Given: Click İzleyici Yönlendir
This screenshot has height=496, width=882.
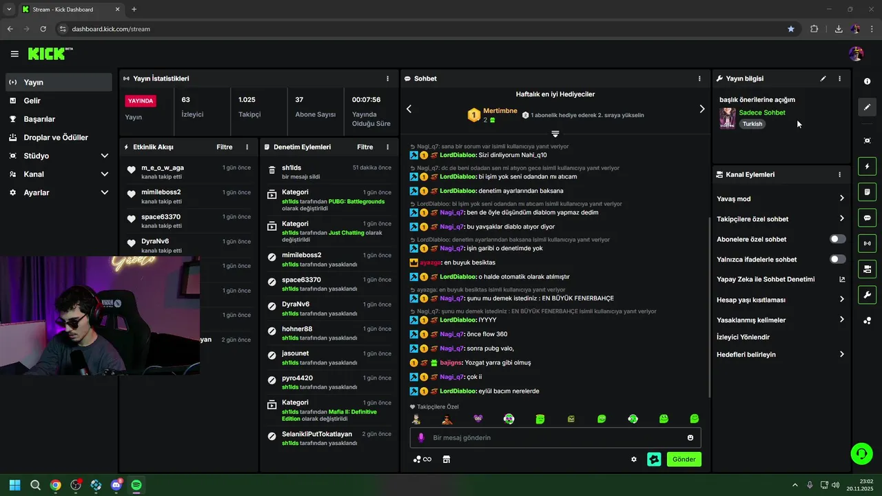Looking at the screenshot, I should tap(743, 337).
